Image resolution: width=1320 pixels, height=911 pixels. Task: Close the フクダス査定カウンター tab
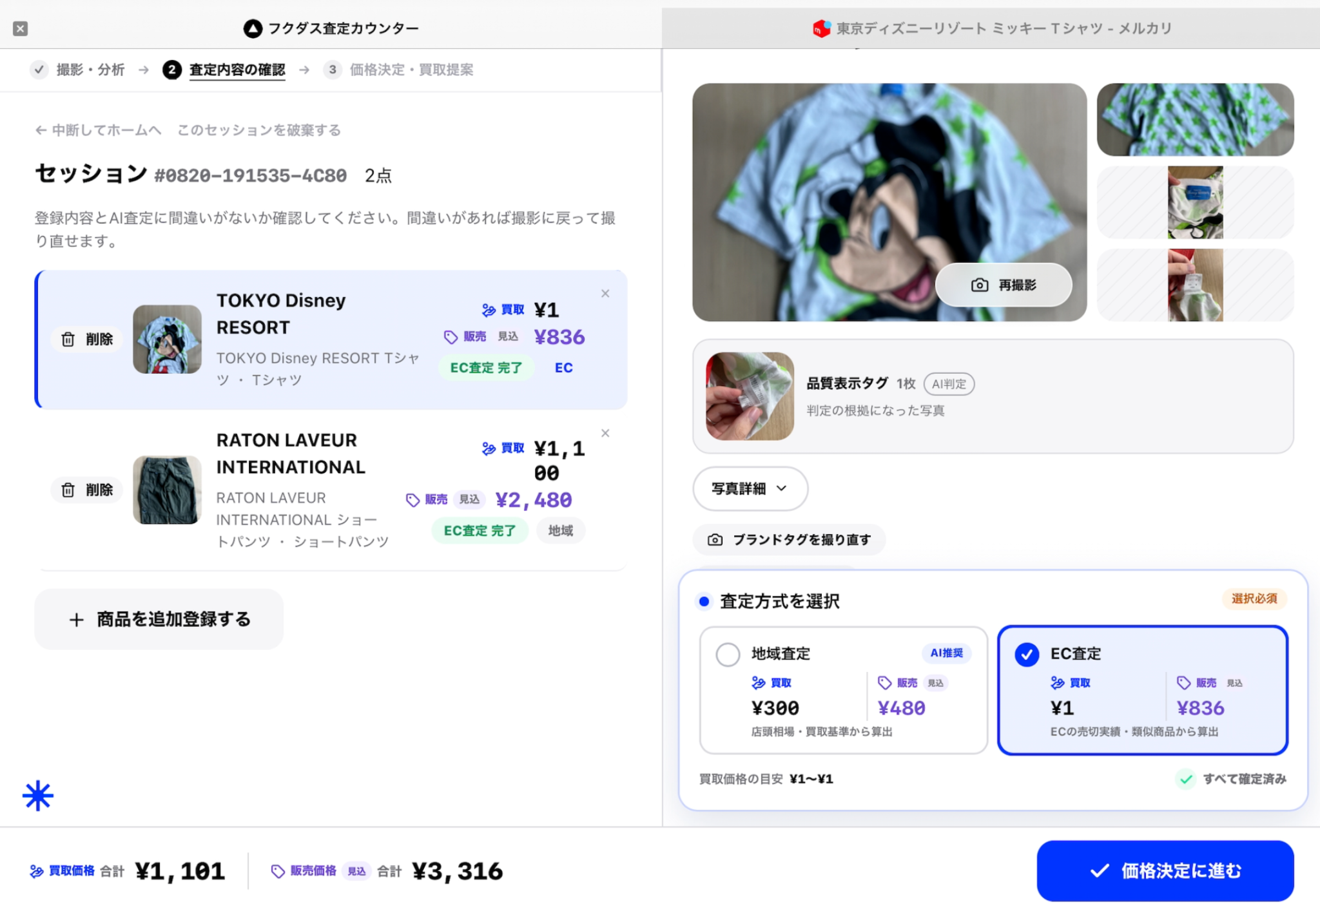coord(21,28)
